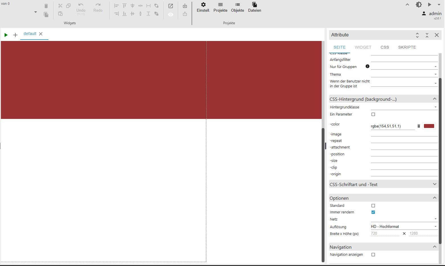Click the import widgets download icon
The width and height of the screenshot is (445, 266).
pos(185,6)
